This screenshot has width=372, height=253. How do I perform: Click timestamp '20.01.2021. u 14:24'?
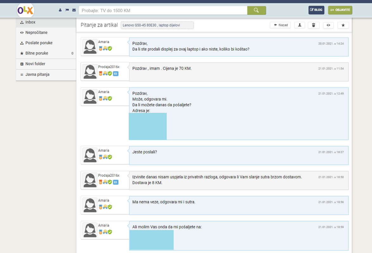point(331,44)
